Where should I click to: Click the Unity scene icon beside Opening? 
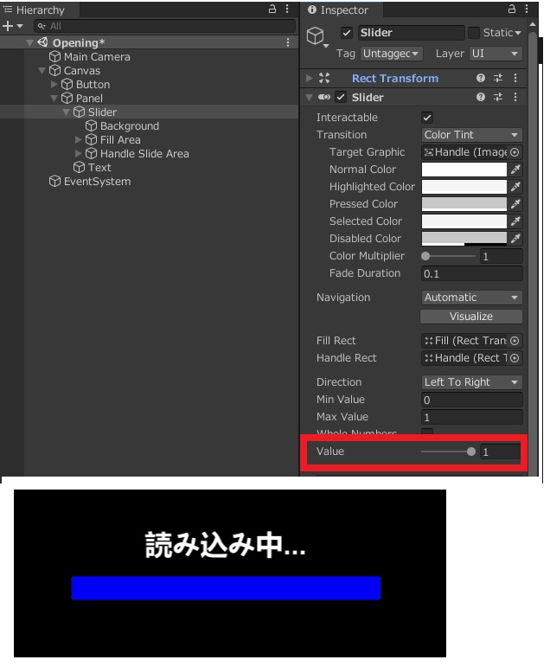click(42, 42)
